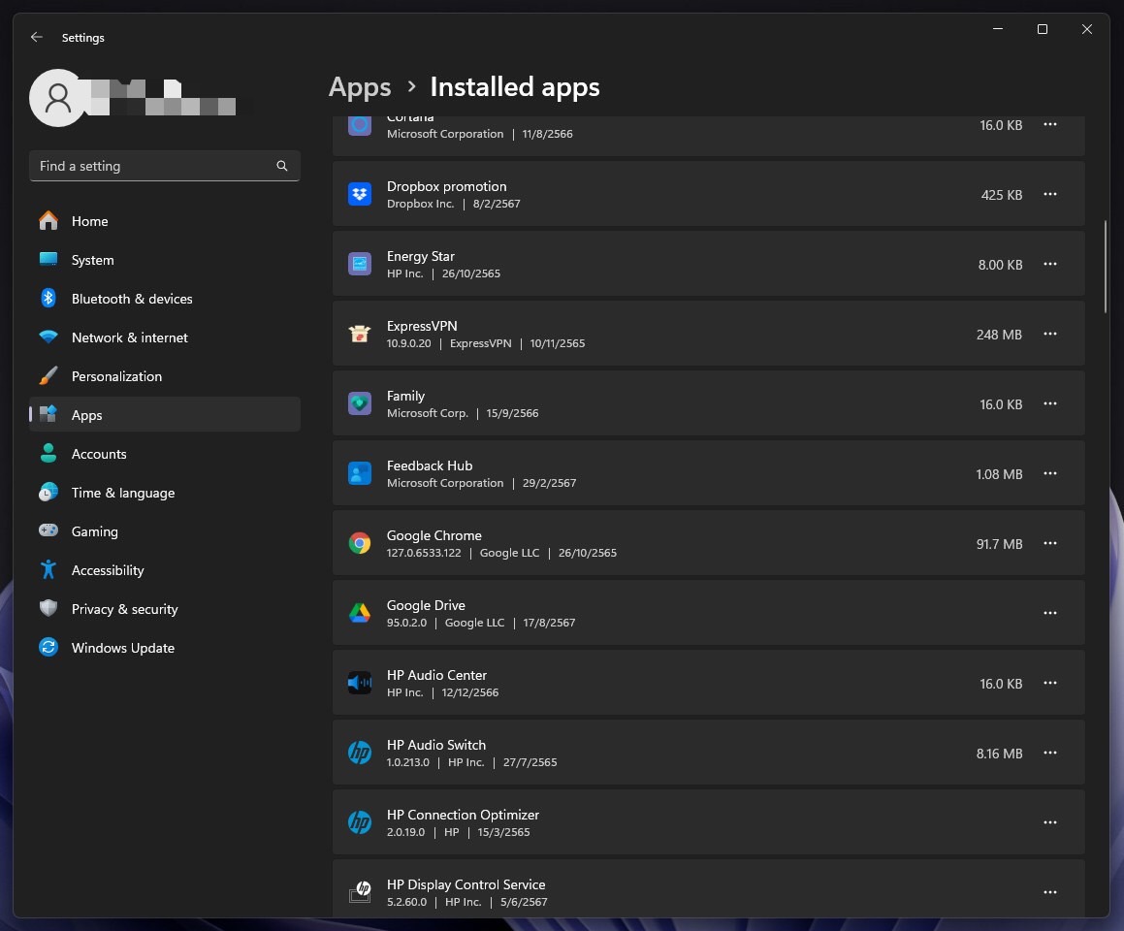Open more options for HP Display Control Service
This screenshot has height=931, width=1124.
click(1050, 893)
